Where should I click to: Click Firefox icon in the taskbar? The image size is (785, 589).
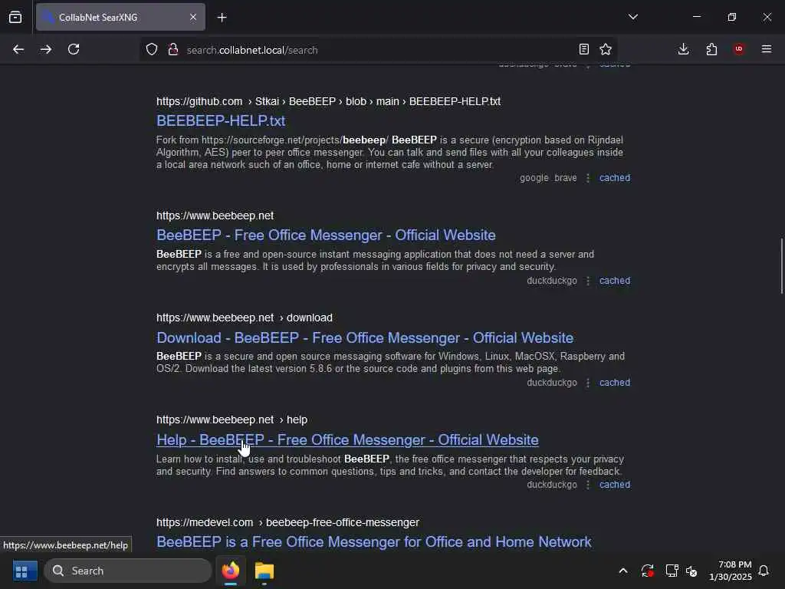pyautogui.click(x=230, y=571)
